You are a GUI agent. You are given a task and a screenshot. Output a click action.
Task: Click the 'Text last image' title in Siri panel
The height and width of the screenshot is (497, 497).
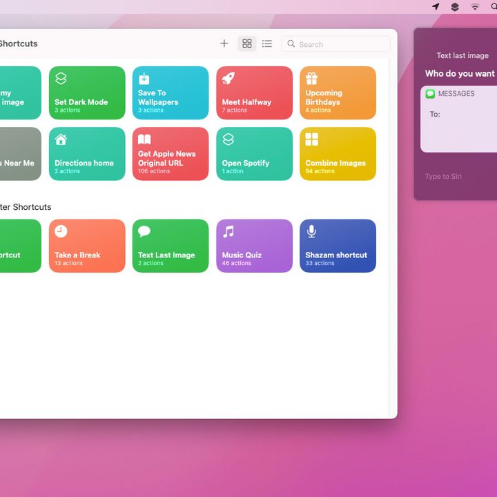tap(462, 55)
